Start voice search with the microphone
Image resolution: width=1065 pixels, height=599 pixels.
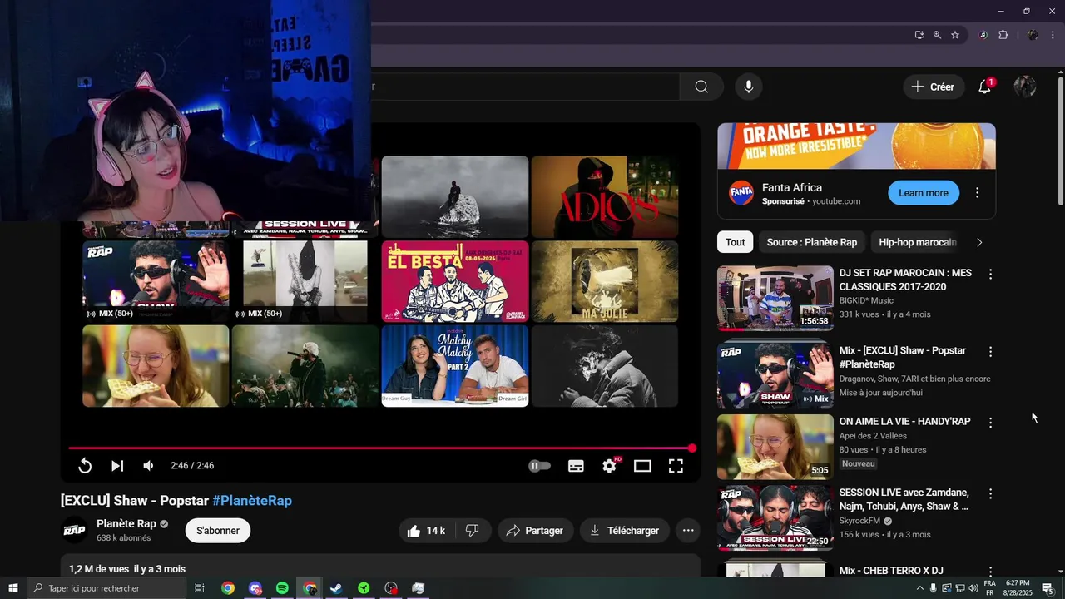[x=749, y=87]
